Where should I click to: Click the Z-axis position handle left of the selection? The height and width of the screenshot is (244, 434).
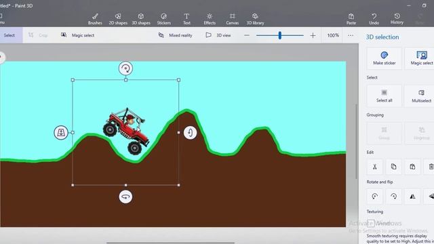tap(61, 133)
